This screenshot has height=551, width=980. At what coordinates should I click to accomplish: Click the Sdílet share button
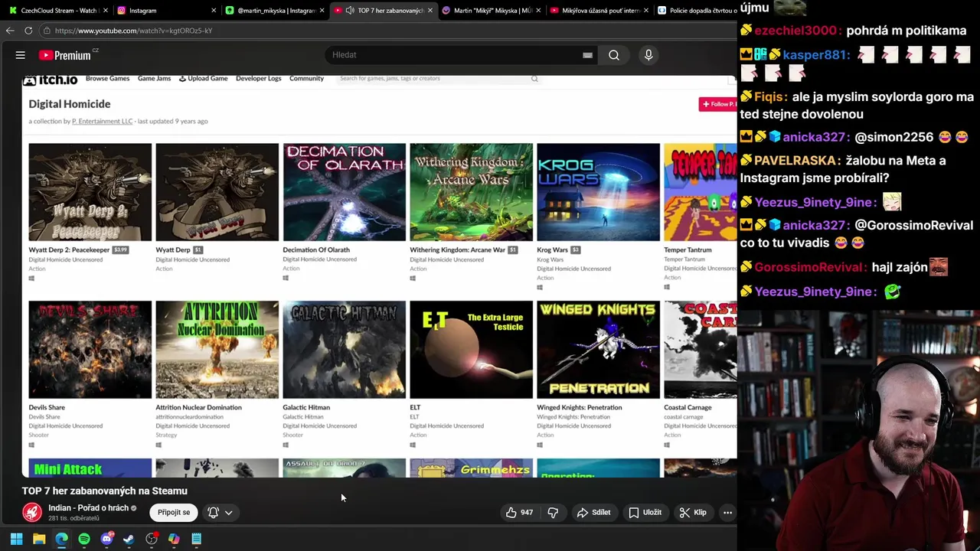coord(594,513)
